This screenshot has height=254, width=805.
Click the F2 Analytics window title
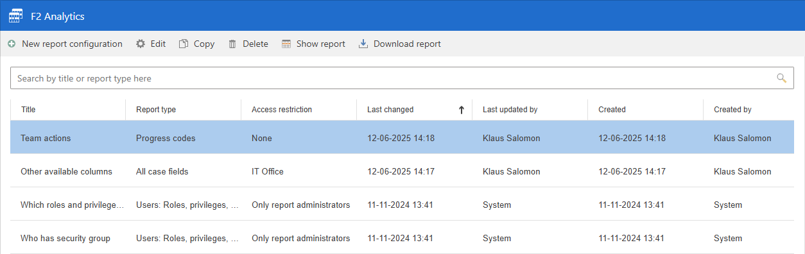(x=58, y=16)
